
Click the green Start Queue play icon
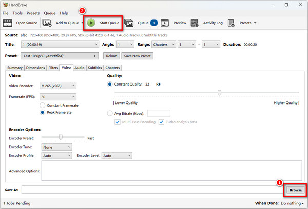pyautogui.click(x=91, y=23)
